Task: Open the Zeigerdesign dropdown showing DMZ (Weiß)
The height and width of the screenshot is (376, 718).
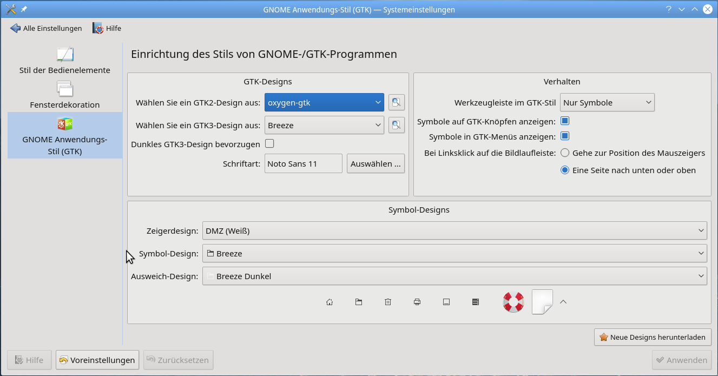Action: pos(454,230)
